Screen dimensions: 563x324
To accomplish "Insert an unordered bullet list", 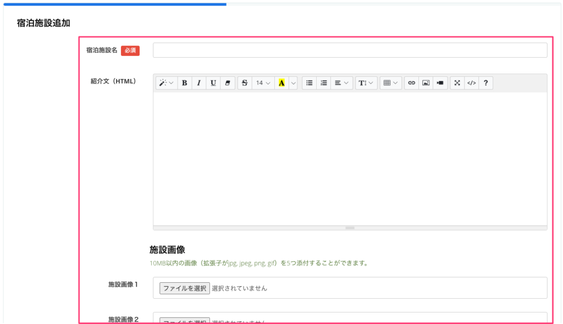I will [x=310, y=83].
